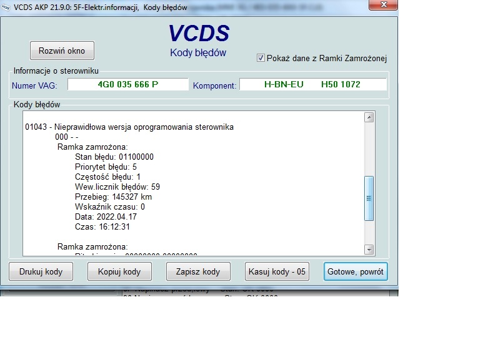Click the Przebieg: 145327 km line
483x360 pixels.
113,197
